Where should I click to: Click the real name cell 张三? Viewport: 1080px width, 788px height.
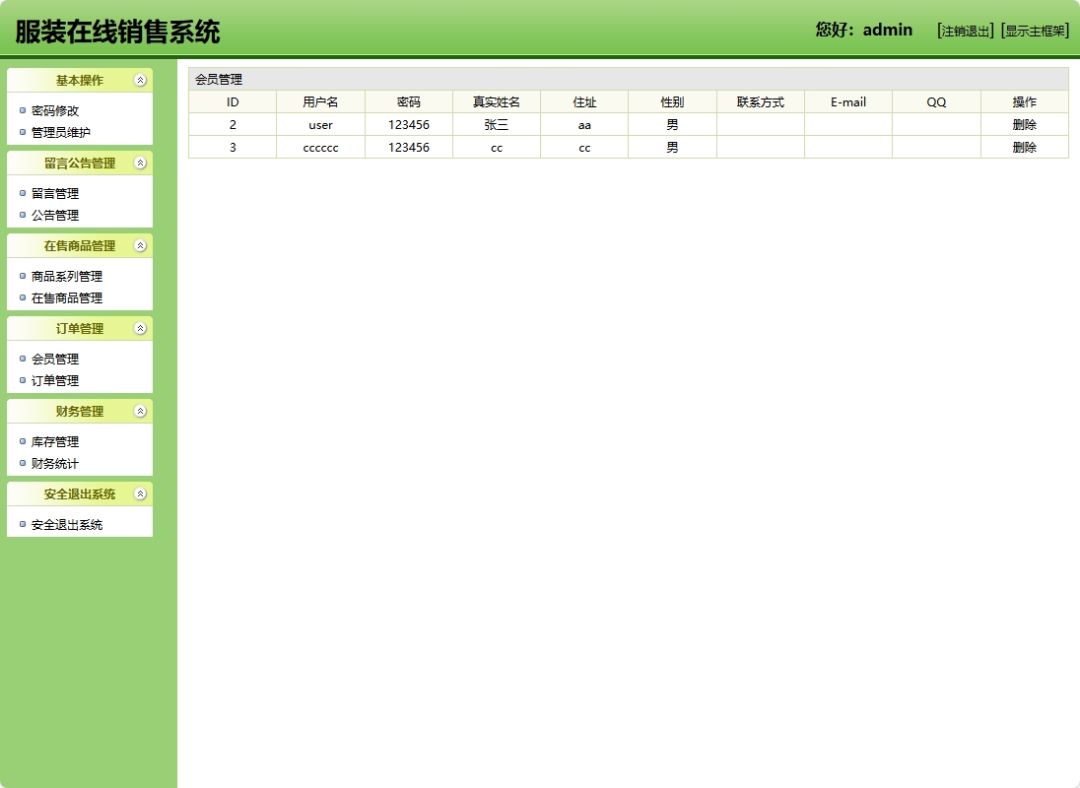(497, 124)
